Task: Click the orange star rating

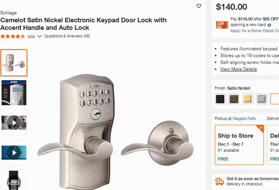Action: pyautogui.click(x=13, y=36)
